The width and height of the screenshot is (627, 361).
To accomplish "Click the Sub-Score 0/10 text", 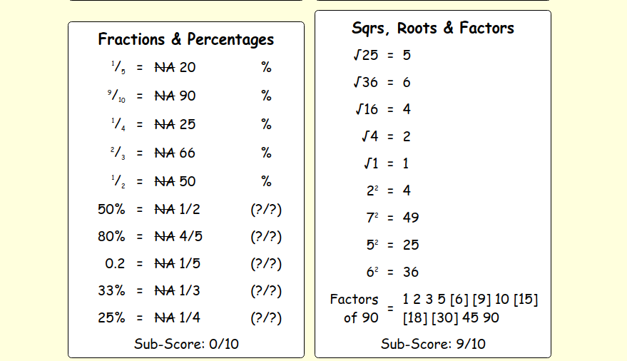I will [x=186, y=344].
